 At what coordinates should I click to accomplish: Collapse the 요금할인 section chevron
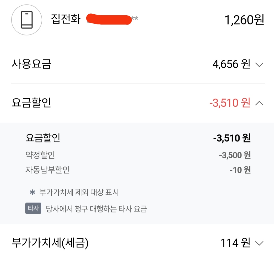259,103
